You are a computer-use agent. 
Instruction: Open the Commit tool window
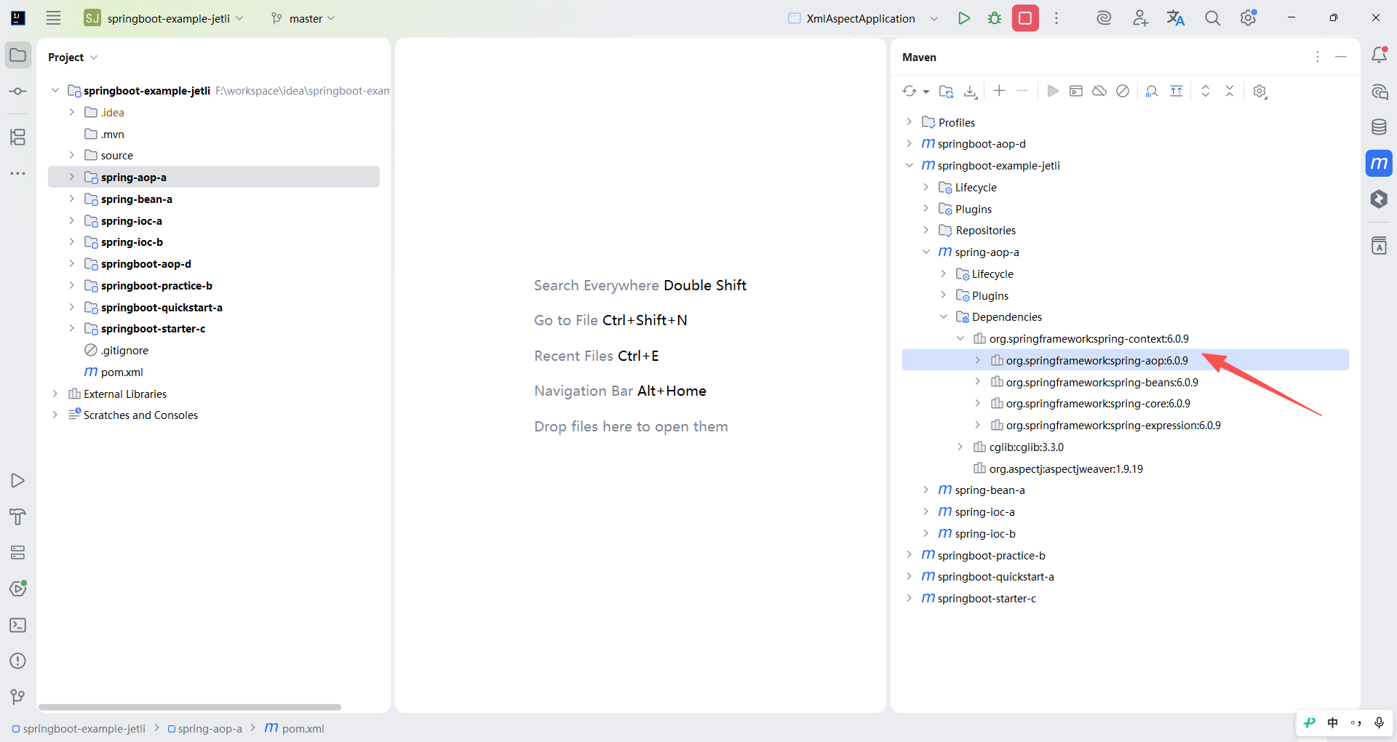(18, 91)
